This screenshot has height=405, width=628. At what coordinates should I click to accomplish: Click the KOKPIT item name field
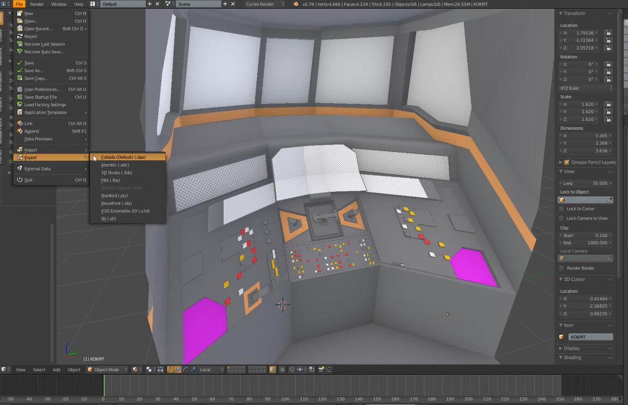[590, 337]
